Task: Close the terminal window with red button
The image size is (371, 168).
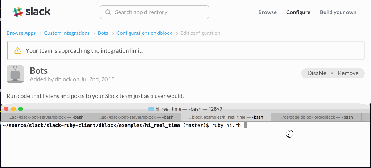Action: click(x=6, y=109)
